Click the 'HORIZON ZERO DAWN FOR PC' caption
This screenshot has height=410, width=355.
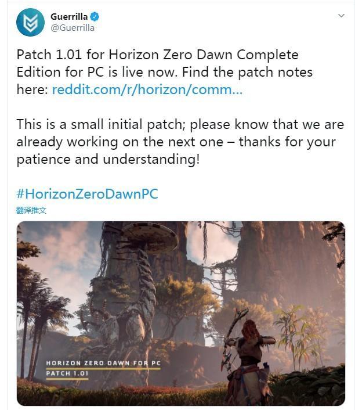tap(103, 363)
